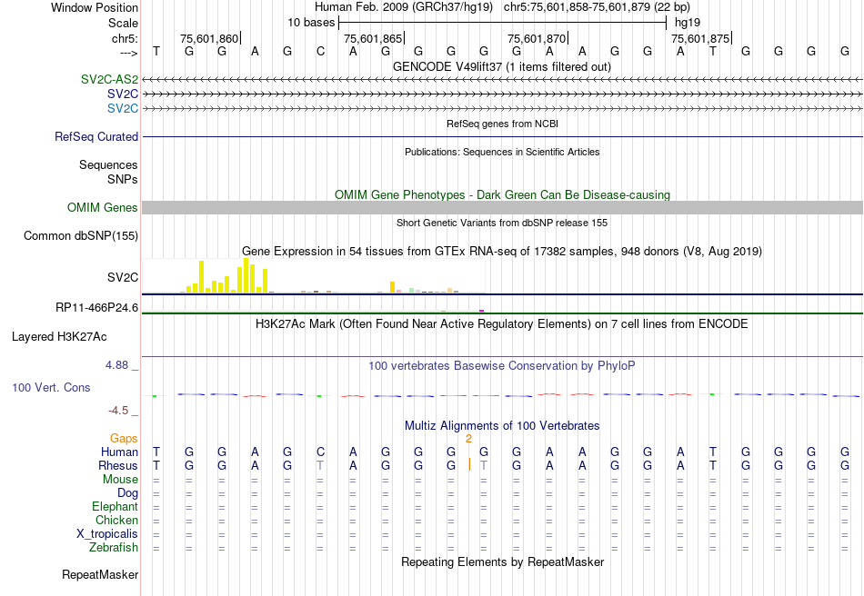The height and width of the screenshot is (596, 864).
Task: Click the SV2C-AS2 gene track label
Action: click(x=109, y=79)
